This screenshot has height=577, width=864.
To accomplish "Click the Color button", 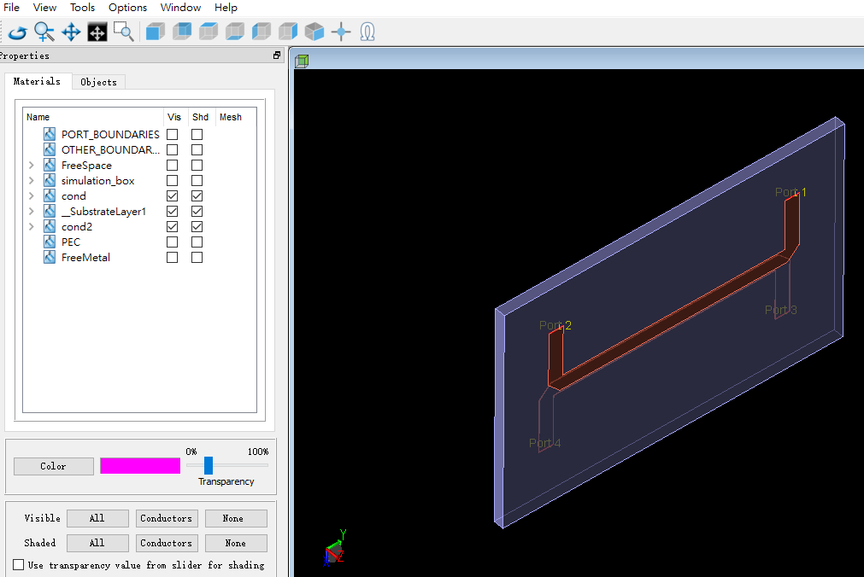I will [x=54, y=466].
